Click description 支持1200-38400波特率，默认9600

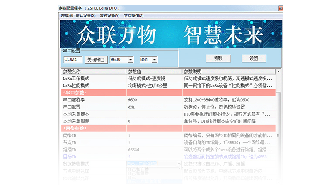[x=216, y=100]
